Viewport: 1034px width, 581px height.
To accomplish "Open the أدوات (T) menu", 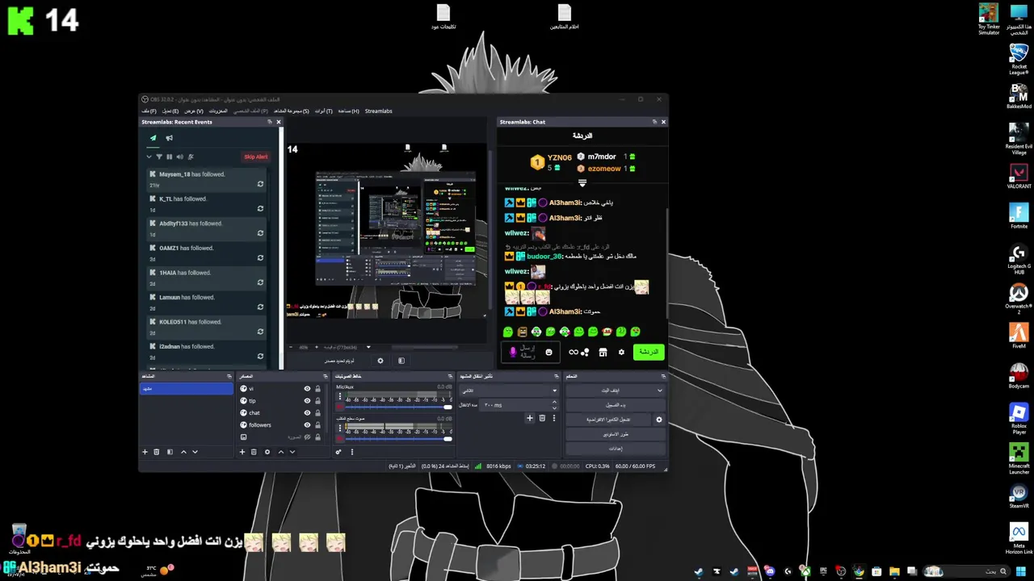I will click(x=323, y=111).
